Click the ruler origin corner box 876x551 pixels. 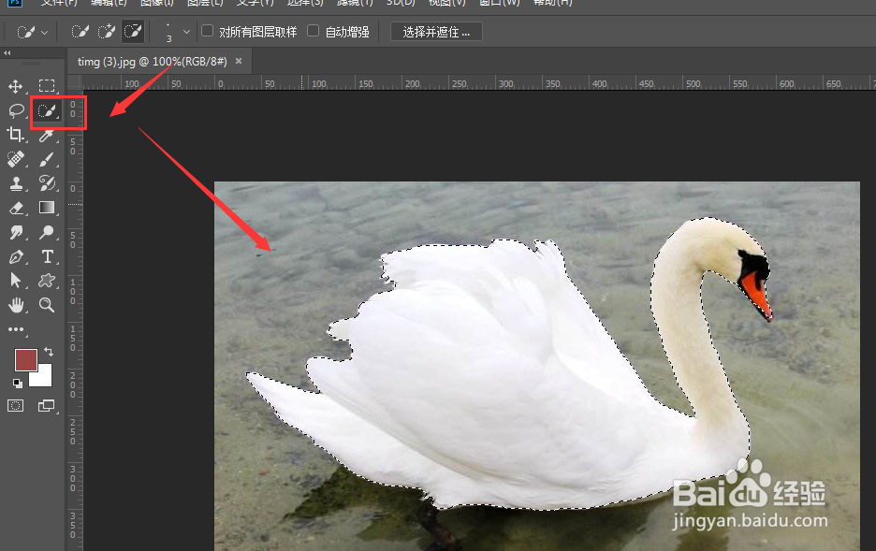coord(75,82)
